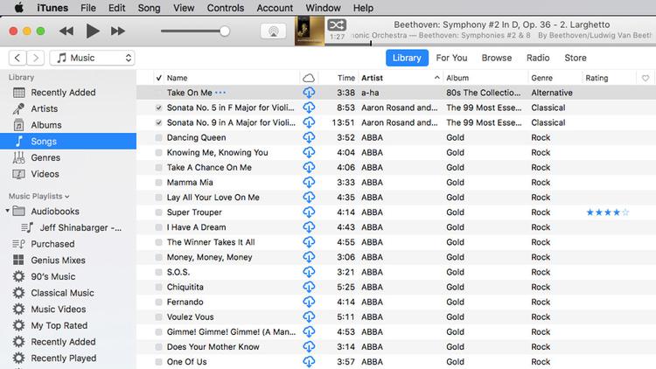656x369 pixels.
Task: Check the Dancing Queen checkbox
Action: pyautogui.click(x=158, y=137)
